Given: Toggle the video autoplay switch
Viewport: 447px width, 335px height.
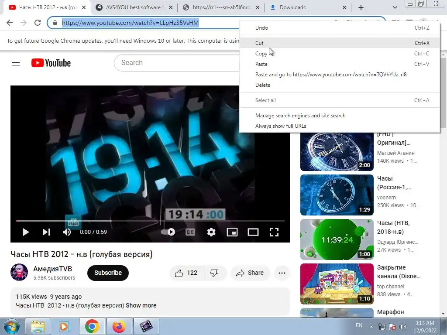Looking at the screenshot, I should [168, 232].
